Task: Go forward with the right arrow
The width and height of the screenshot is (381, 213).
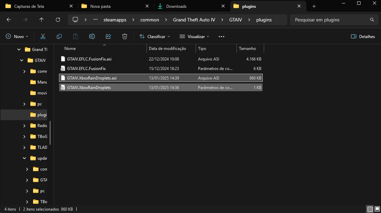Action: (25, 20)
